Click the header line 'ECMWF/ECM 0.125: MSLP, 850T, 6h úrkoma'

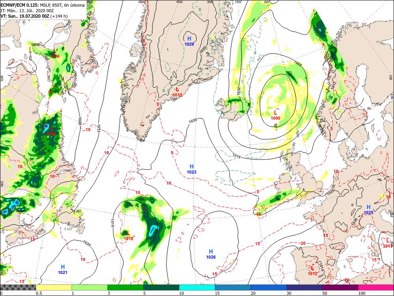(x=43, y=5)
